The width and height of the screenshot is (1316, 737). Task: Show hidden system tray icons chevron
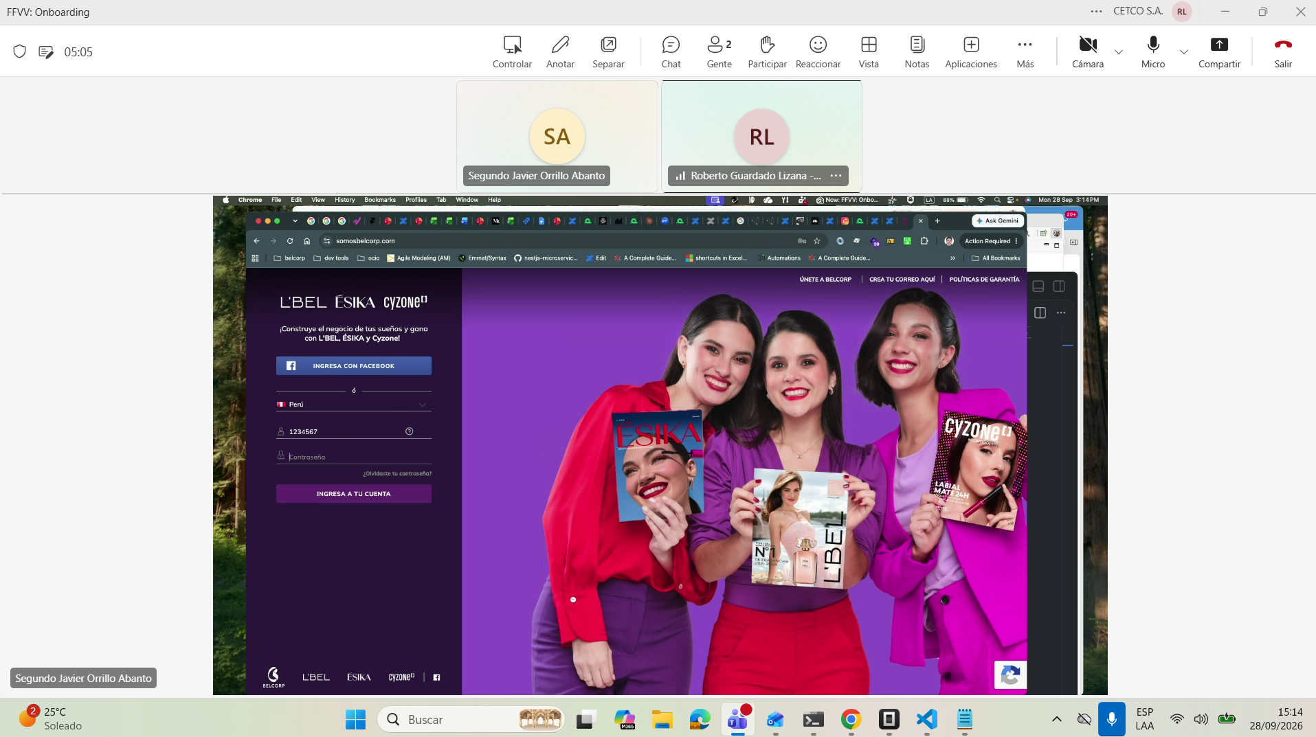pyautogui.click(x=1056, y=719)
